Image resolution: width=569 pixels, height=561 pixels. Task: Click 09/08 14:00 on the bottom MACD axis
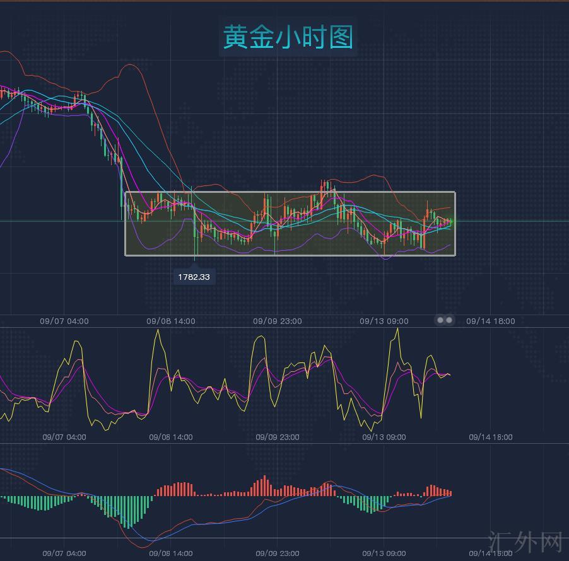(171, 553)
